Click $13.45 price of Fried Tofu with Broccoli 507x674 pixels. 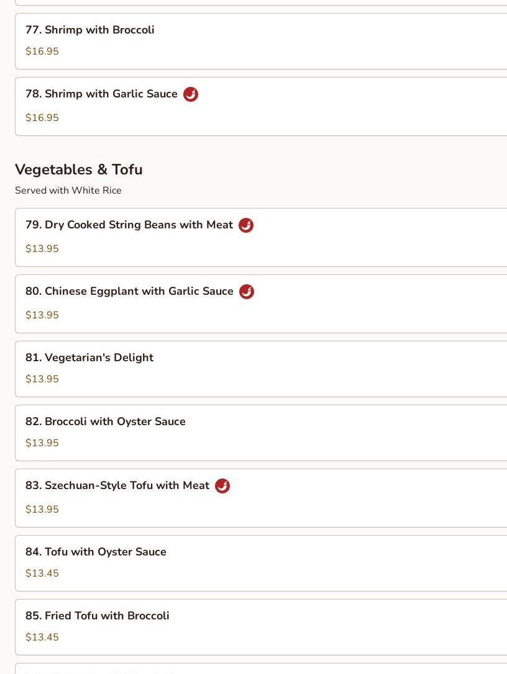42,637
